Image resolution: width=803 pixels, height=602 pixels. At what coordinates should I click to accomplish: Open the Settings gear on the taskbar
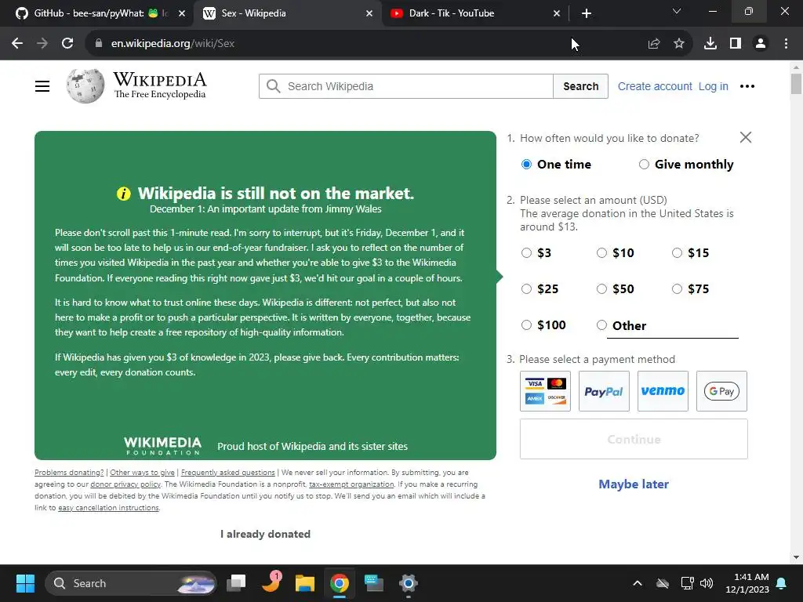(x=408, y=583)
